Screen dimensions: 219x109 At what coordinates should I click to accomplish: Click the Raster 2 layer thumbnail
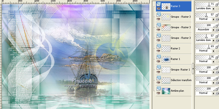(166, 49)
